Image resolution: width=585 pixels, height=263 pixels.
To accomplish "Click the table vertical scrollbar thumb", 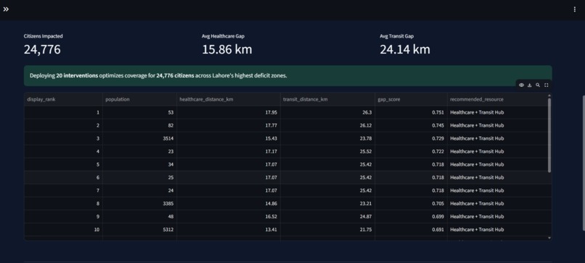I will click(549, 135).
